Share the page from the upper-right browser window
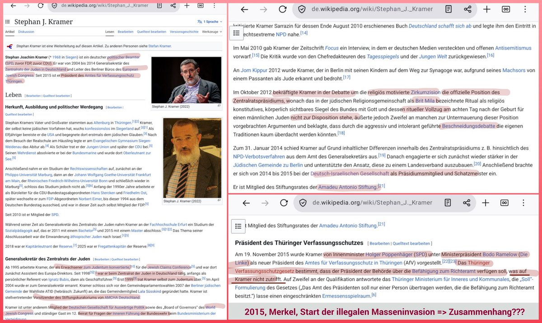 pyautogui.click(x=467, y=9)
